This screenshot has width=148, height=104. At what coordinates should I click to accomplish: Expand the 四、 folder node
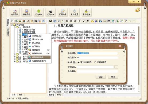[x=15, y=59]
